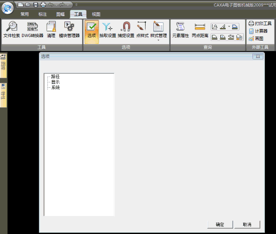Expand the 路径 tree node

(55, 77)
